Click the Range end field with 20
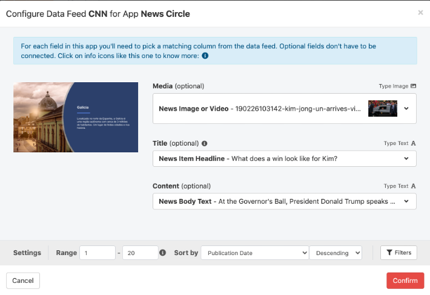 140,253
